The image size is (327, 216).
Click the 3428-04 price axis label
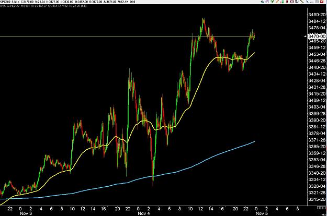[x=317, y=81]
